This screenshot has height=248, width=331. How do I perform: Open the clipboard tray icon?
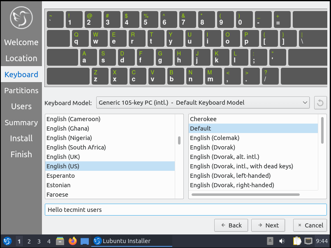pyautogui.click(x=297, y=241)
